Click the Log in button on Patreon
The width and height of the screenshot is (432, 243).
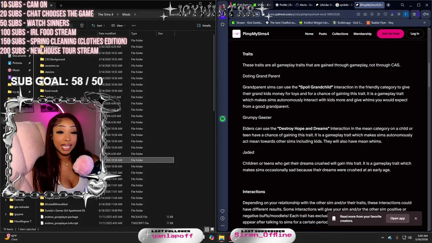(x=415, y=34)
